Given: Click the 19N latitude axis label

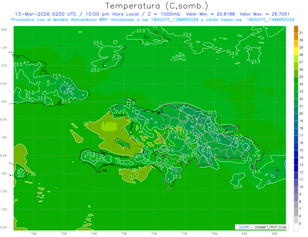Looking at the screenshot, I should coord(4,137).
